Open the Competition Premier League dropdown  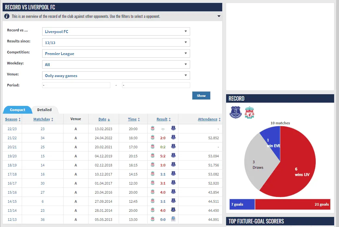[x=116, y=53]
